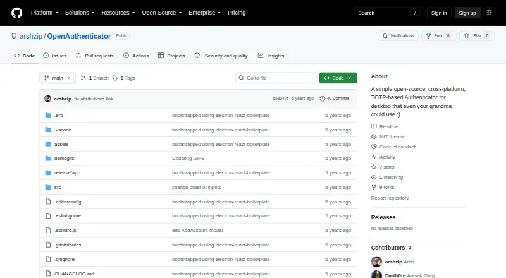Click the .eslintrc.js file icon

pos(48,230)
